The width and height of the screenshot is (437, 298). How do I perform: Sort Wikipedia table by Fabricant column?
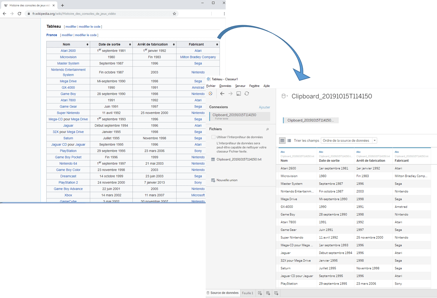pos(217,45)
